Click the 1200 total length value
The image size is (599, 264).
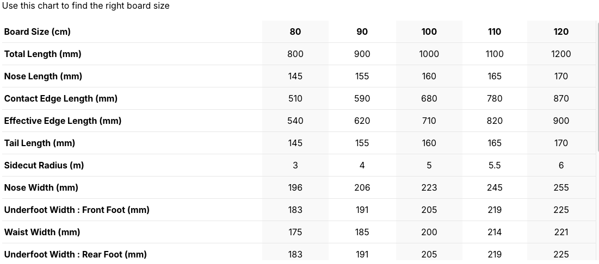tap(561, 54)
